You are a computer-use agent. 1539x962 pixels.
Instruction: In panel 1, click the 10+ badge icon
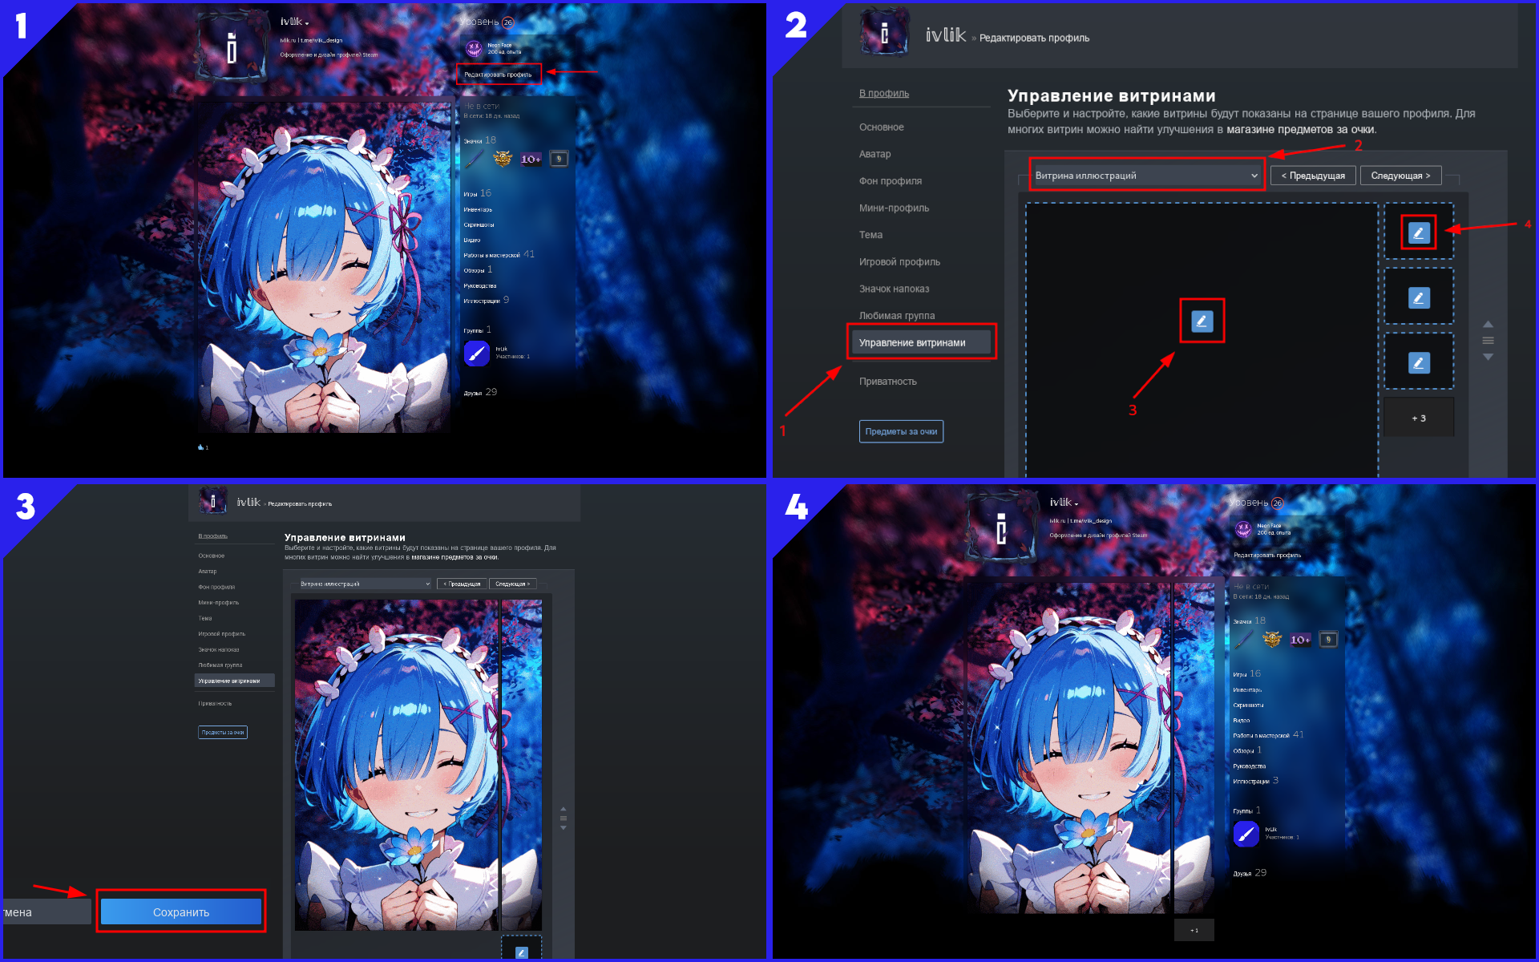531,159
